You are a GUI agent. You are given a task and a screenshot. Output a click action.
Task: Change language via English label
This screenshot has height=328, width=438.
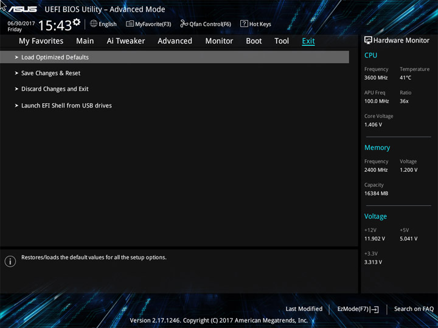pos(108,24)
